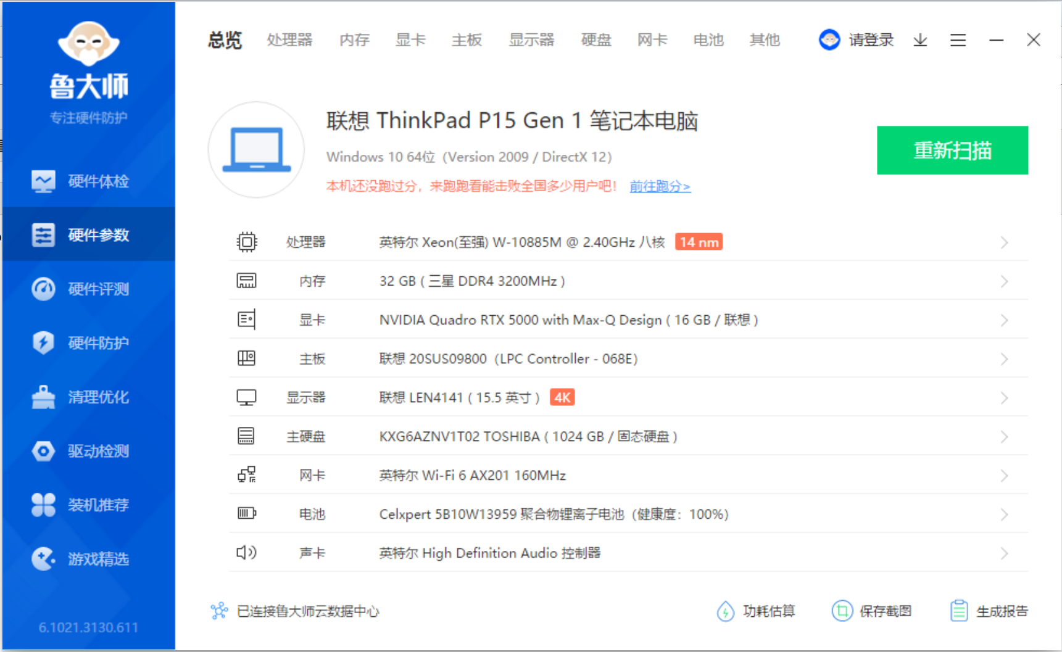Viewport: 1062px width, 652px height.
Task: Open the download arrow icon
Action: [x=920, y=40]
